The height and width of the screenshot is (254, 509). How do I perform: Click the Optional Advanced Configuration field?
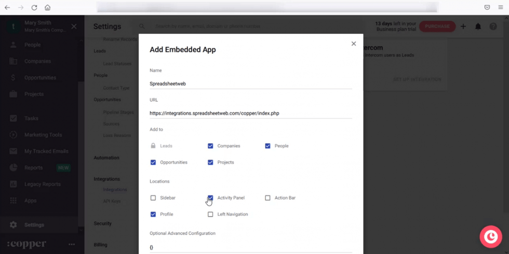pos(250,247)
